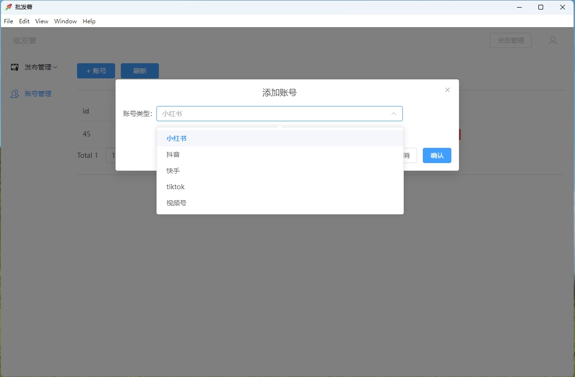Confirm with the 确认 button
The width and height of the screenshot is (575, 377).
click(437, 155)
